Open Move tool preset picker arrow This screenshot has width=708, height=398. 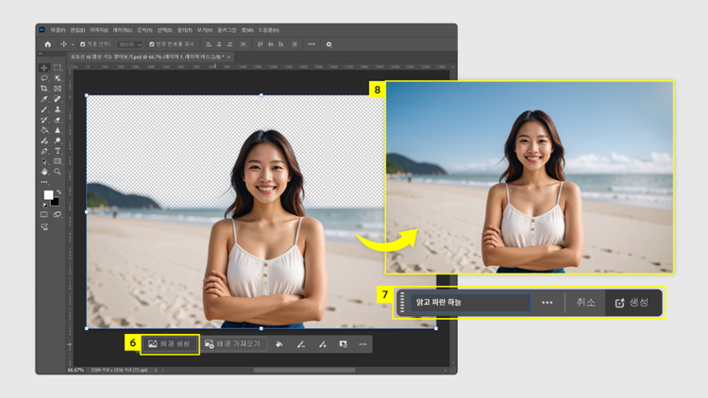[73, 44]
